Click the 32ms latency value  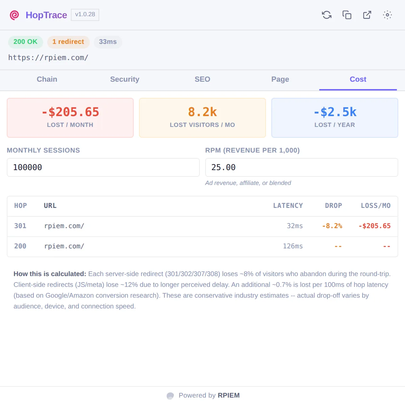coord(295,226)
